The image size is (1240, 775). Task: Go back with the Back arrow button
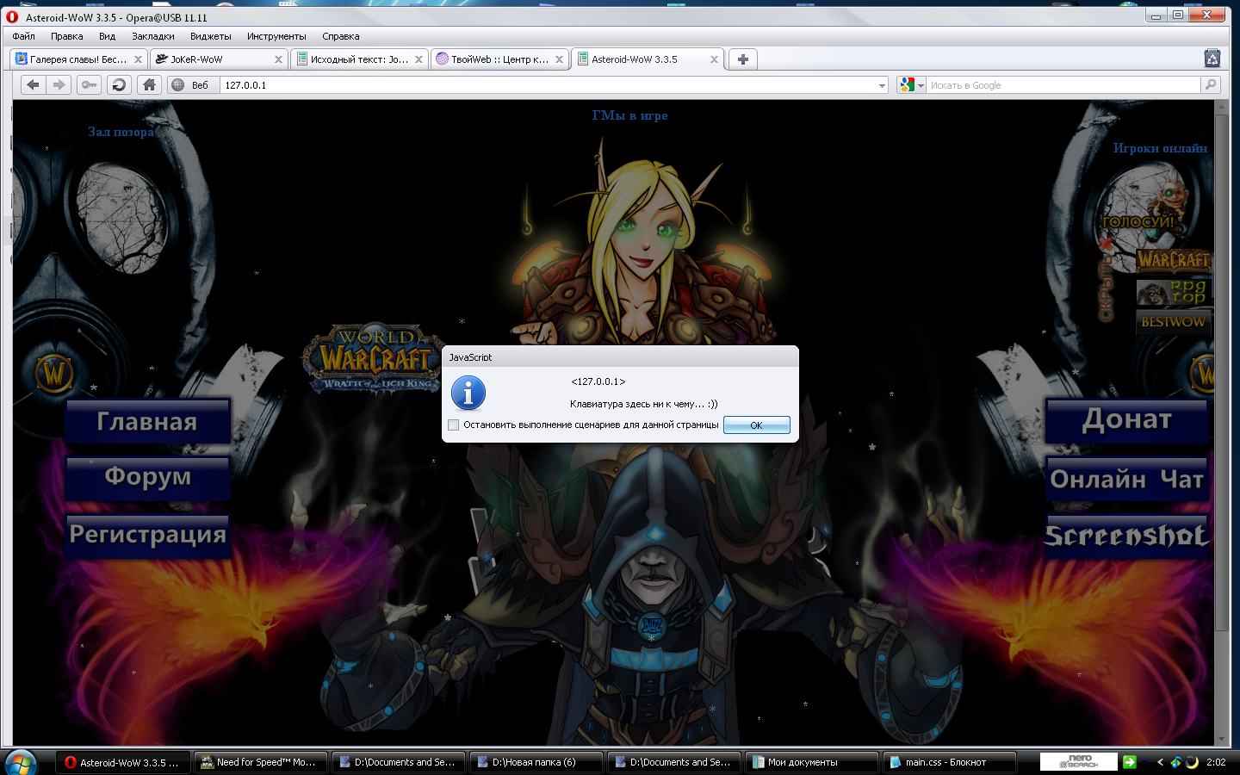coord(33,84)
